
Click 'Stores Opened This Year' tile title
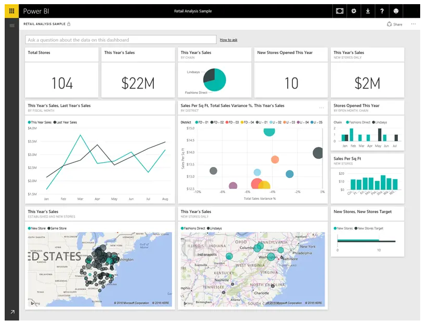point(356,106)
